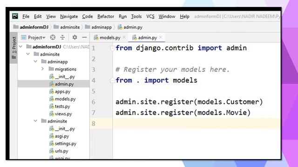This screenshot has height=167, width=298.
Task: Select apps.py in project tree
Action: point(62,91)
